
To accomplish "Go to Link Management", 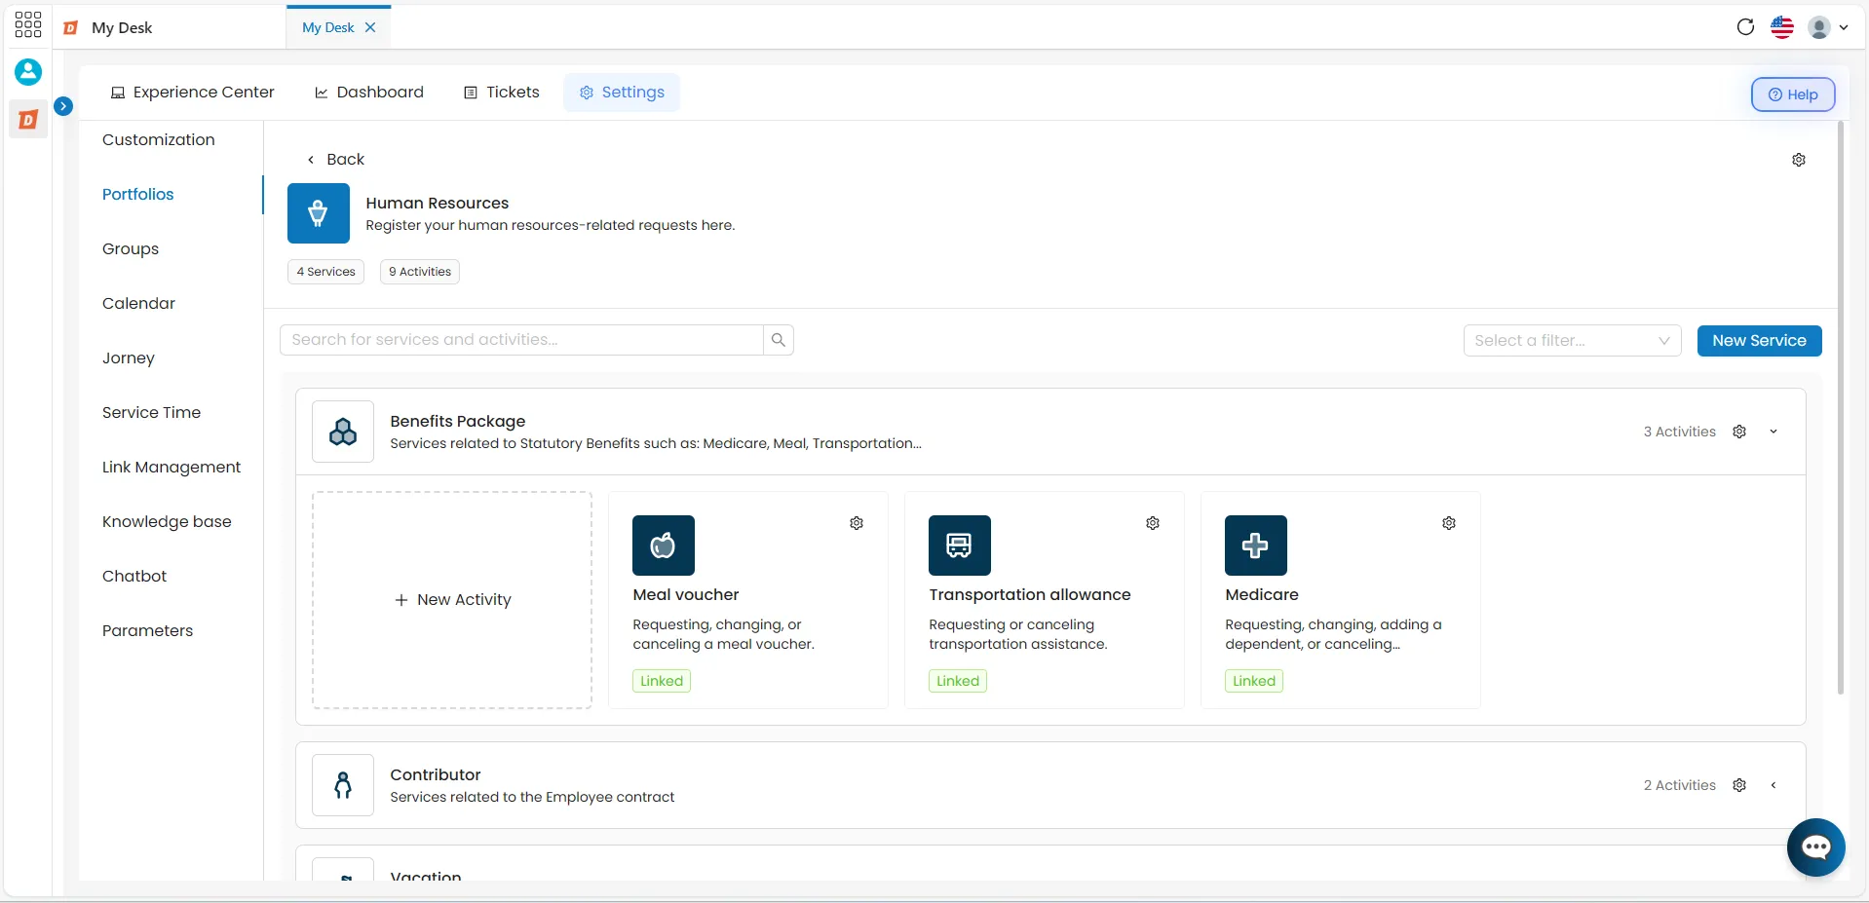I will [172, 467].
